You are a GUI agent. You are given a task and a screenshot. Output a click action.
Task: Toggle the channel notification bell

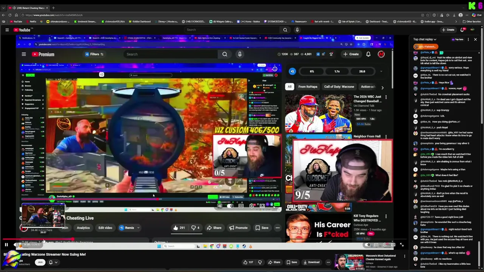point(51,262)
